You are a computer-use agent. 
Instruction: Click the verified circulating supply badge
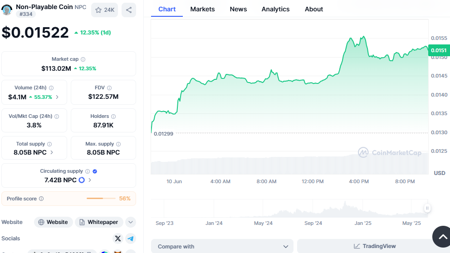[x=95, y=171]
